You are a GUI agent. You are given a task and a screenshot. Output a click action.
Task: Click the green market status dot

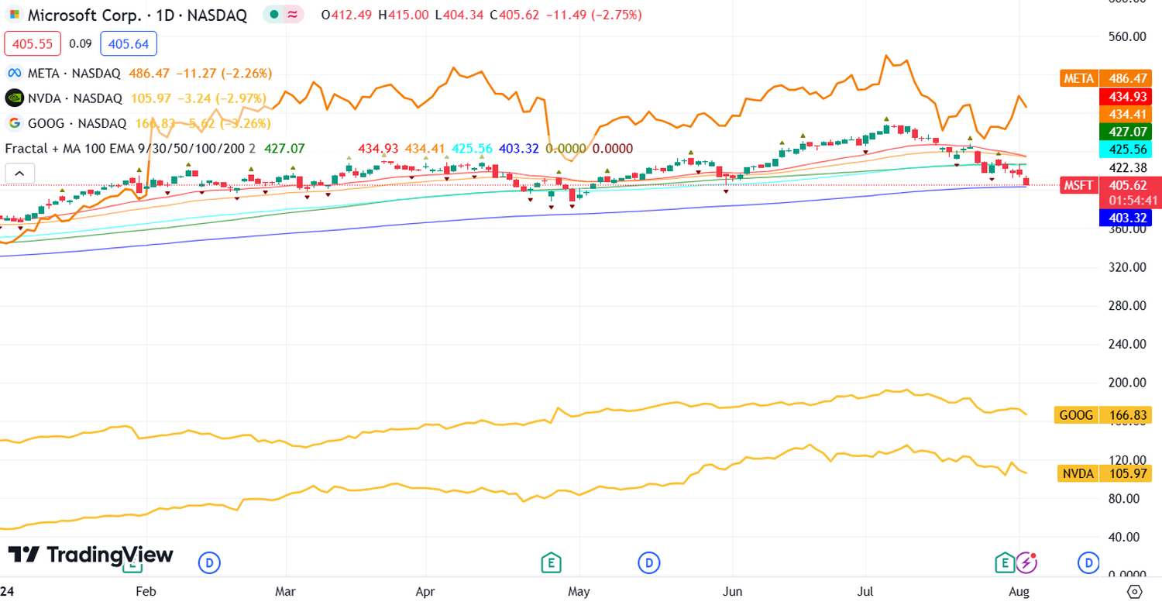[x=274, y=15]
